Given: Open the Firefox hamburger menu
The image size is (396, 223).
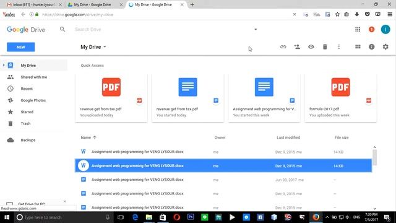Looking at the screenshot, I should click(x=390, y=14).
